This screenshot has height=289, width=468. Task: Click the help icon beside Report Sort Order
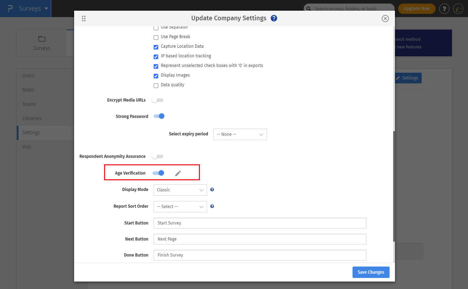[x=212, y=206]
